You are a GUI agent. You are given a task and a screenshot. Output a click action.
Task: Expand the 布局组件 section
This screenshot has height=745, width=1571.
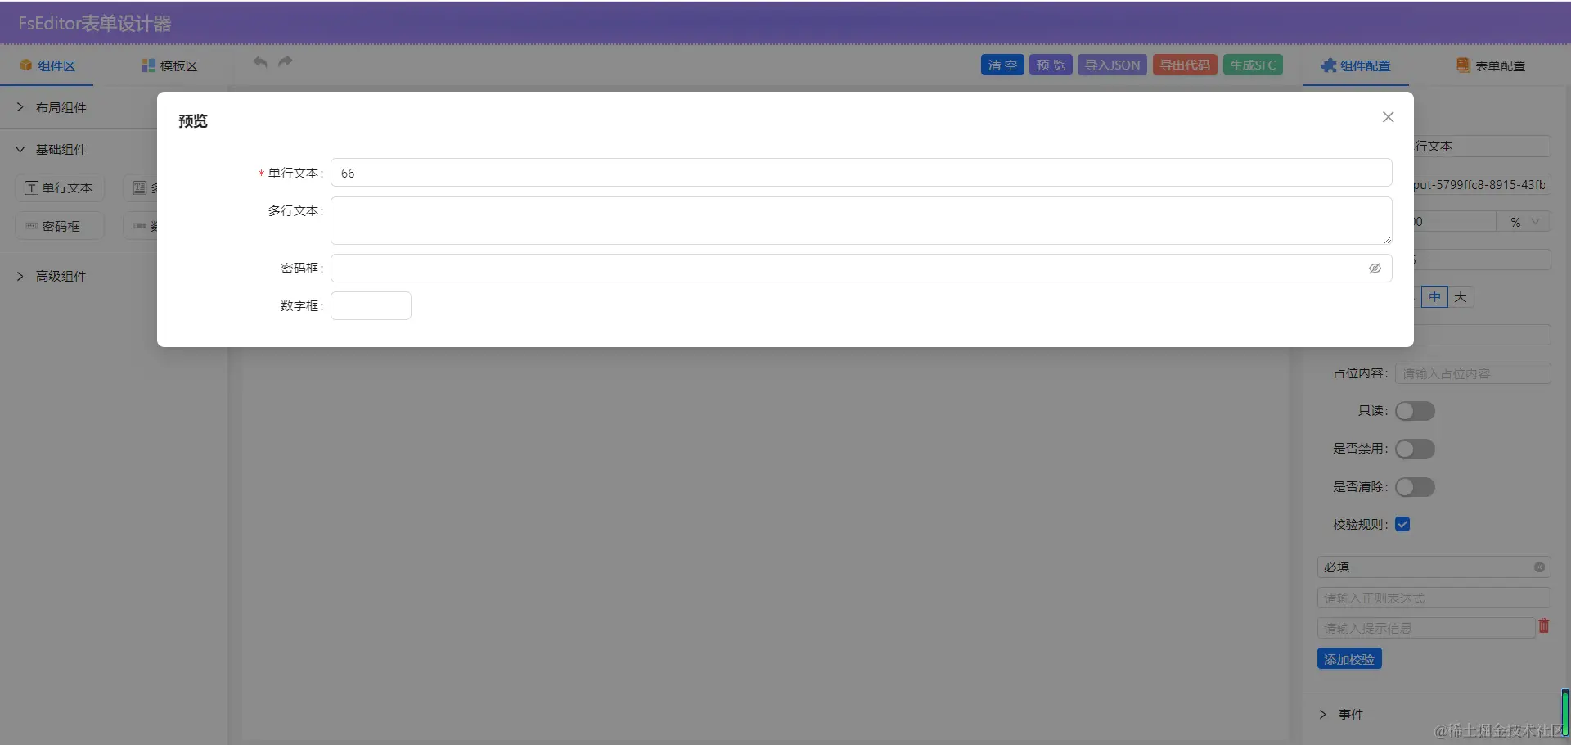79,107
